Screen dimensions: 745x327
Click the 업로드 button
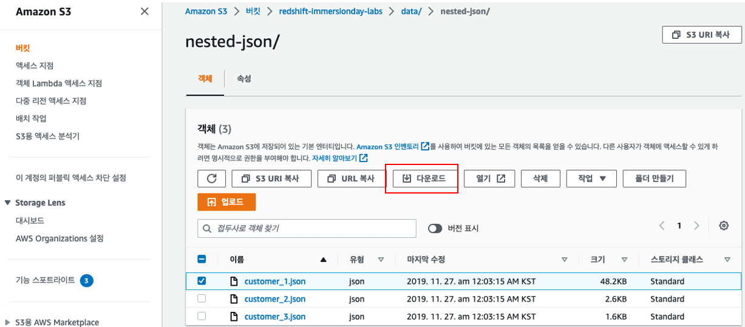pyautogui.click(x=226, y=202)
